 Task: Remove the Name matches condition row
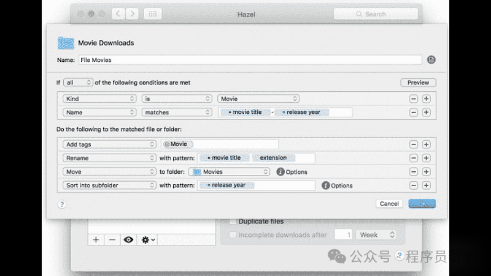414,113
